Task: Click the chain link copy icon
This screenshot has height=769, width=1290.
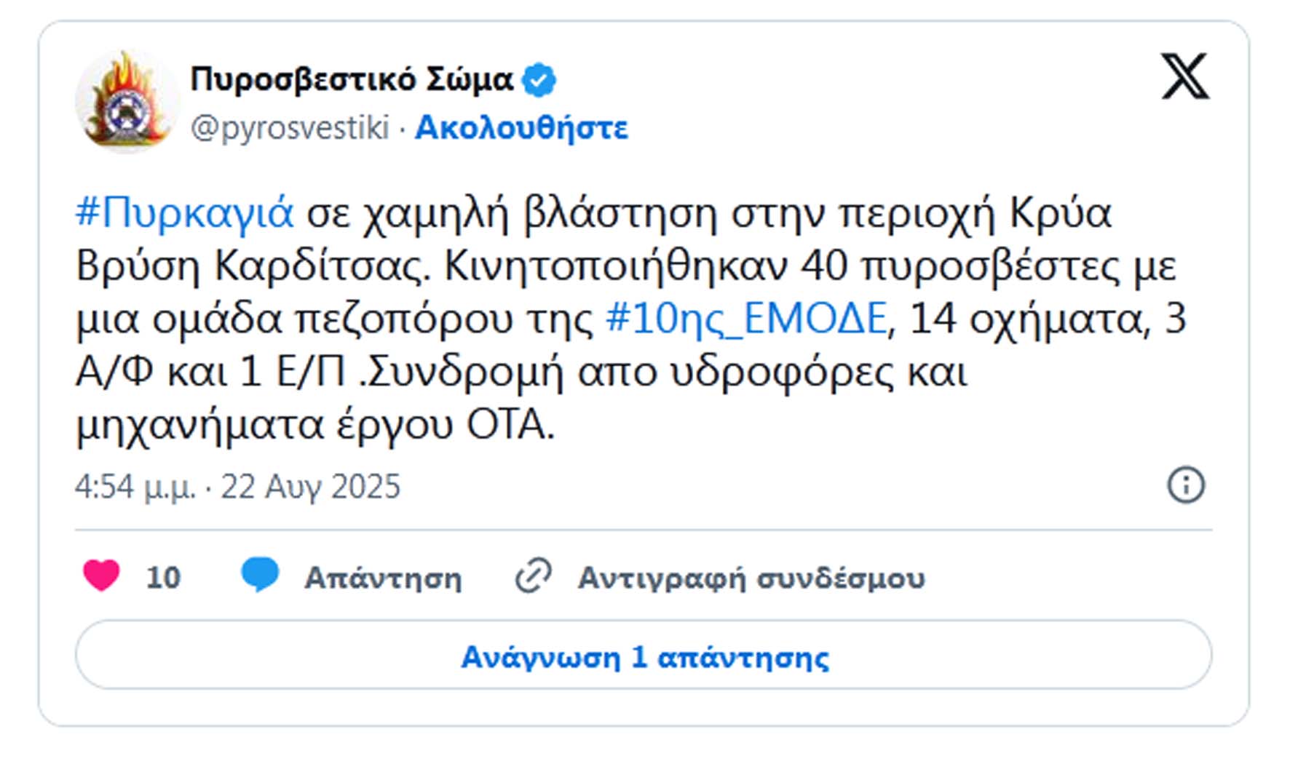Action: point(534,577)
